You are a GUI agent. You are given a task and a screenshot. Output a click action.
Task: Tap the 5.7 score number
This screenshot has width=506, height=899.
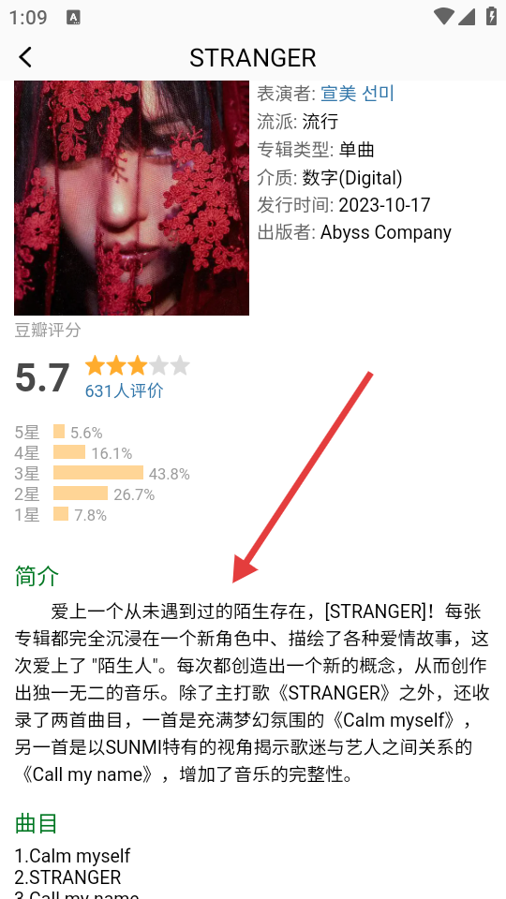pyautogui.click(x=42, y=378)
